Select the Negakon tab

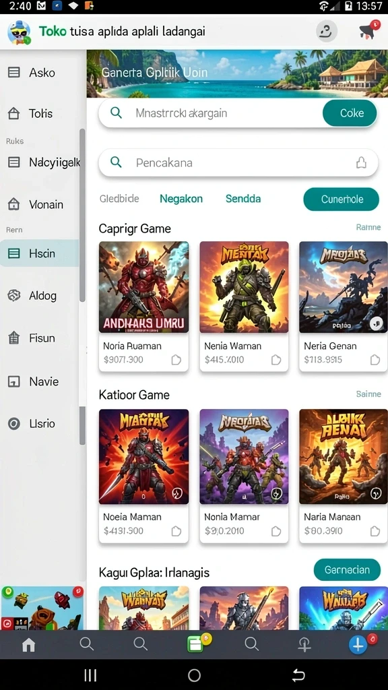pos(181,199)
